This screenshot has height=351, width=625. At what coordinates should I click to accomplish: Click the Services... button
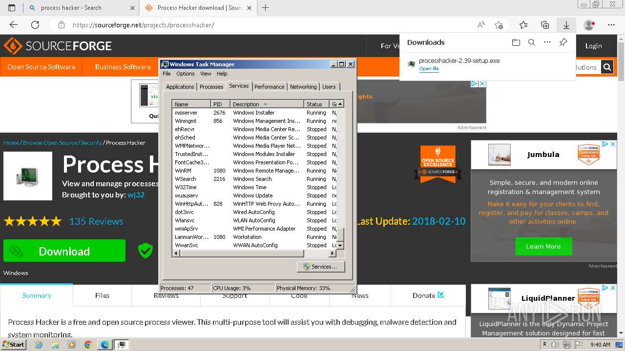pyautogui.click(x=320, y=267)
